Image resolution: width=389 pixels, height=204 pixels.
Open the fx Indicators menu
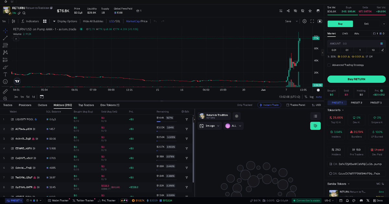click(30, 21)
